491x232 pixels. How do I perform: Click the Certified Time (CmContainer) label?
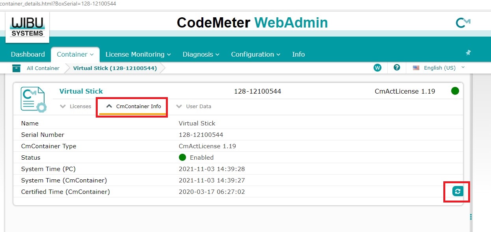click(65, 192)
